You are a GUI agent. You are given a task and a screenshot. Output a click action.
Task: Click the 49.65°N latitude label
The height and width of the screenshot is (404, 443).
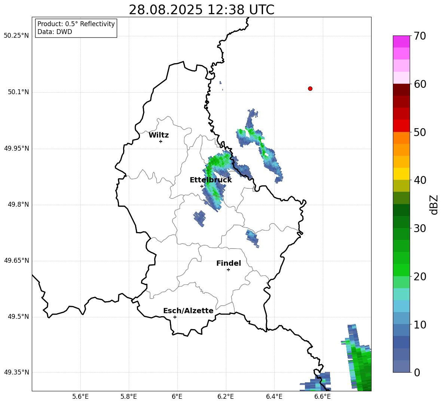point(16,260)
